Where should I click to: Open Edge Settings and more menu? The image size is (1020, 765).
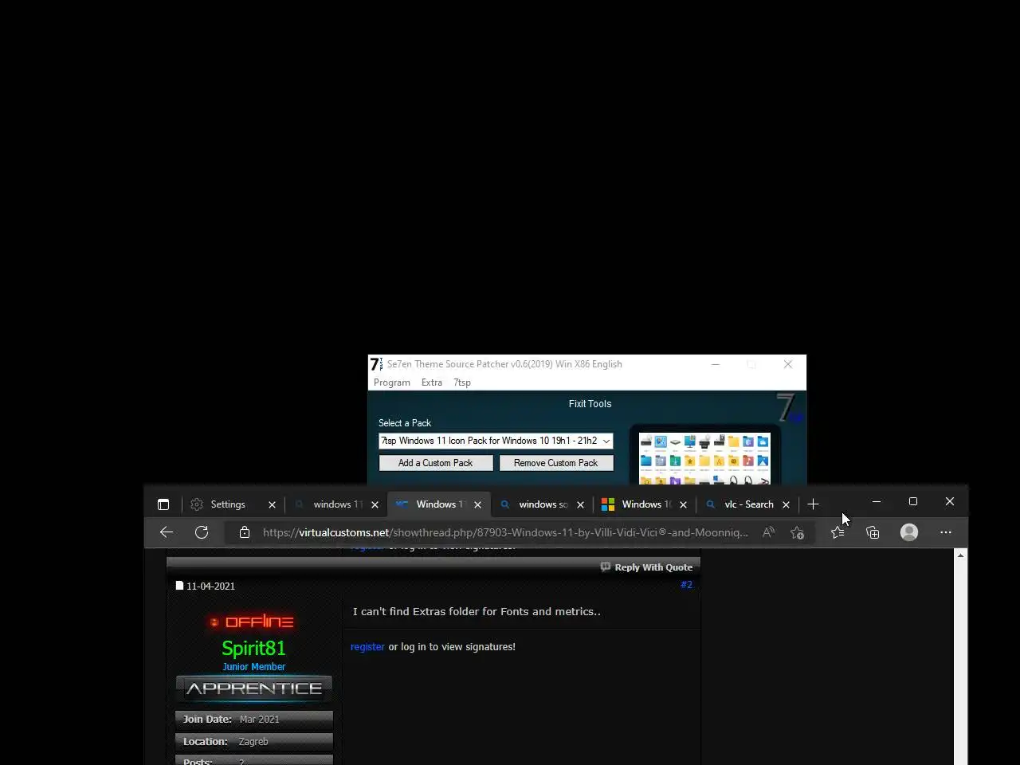point(946,532)
